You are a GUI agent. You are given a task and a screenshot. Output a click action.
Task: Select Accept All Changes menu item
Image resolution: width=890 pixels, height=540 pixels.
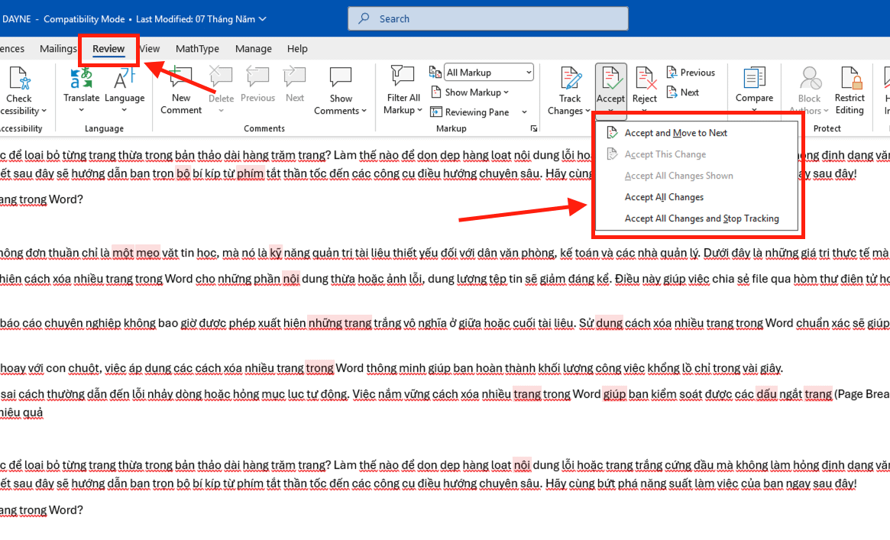[x=664, y=197]
